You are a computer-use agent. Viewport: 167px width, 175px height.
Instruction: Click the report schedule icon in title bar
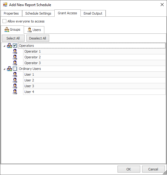click(5, 5)
